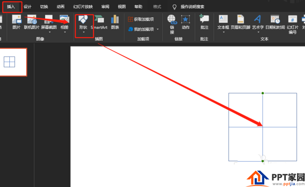Click the 图片 (Picture) insert icon
The image size is (305, 187).
point(16,22)
